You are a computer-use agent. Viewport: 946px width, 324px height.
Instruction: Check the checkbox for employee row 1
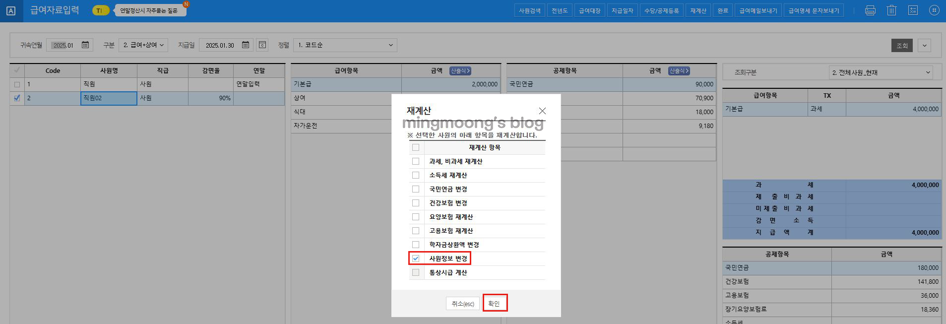point(17,85)
